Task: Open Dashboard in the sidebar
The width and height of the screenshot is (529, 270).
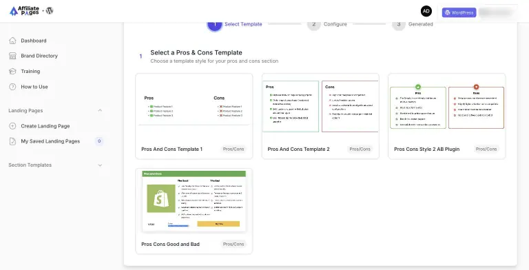Action: [34, 41]
